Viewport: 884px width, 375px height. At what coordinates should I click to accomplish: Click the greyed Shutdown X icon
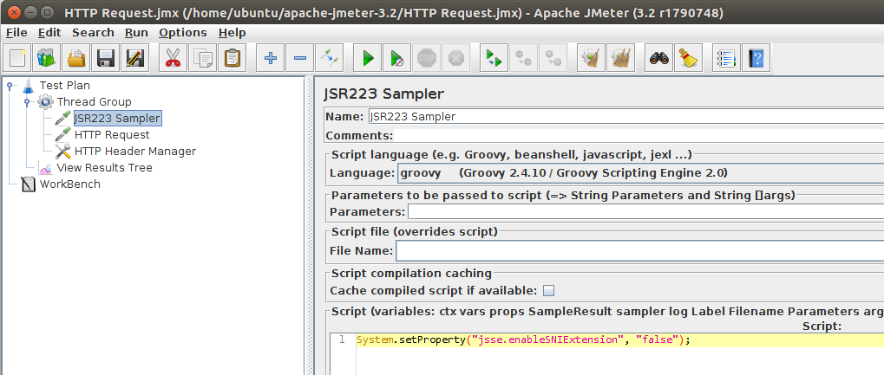pyautogui.click(x=455, y=57)
